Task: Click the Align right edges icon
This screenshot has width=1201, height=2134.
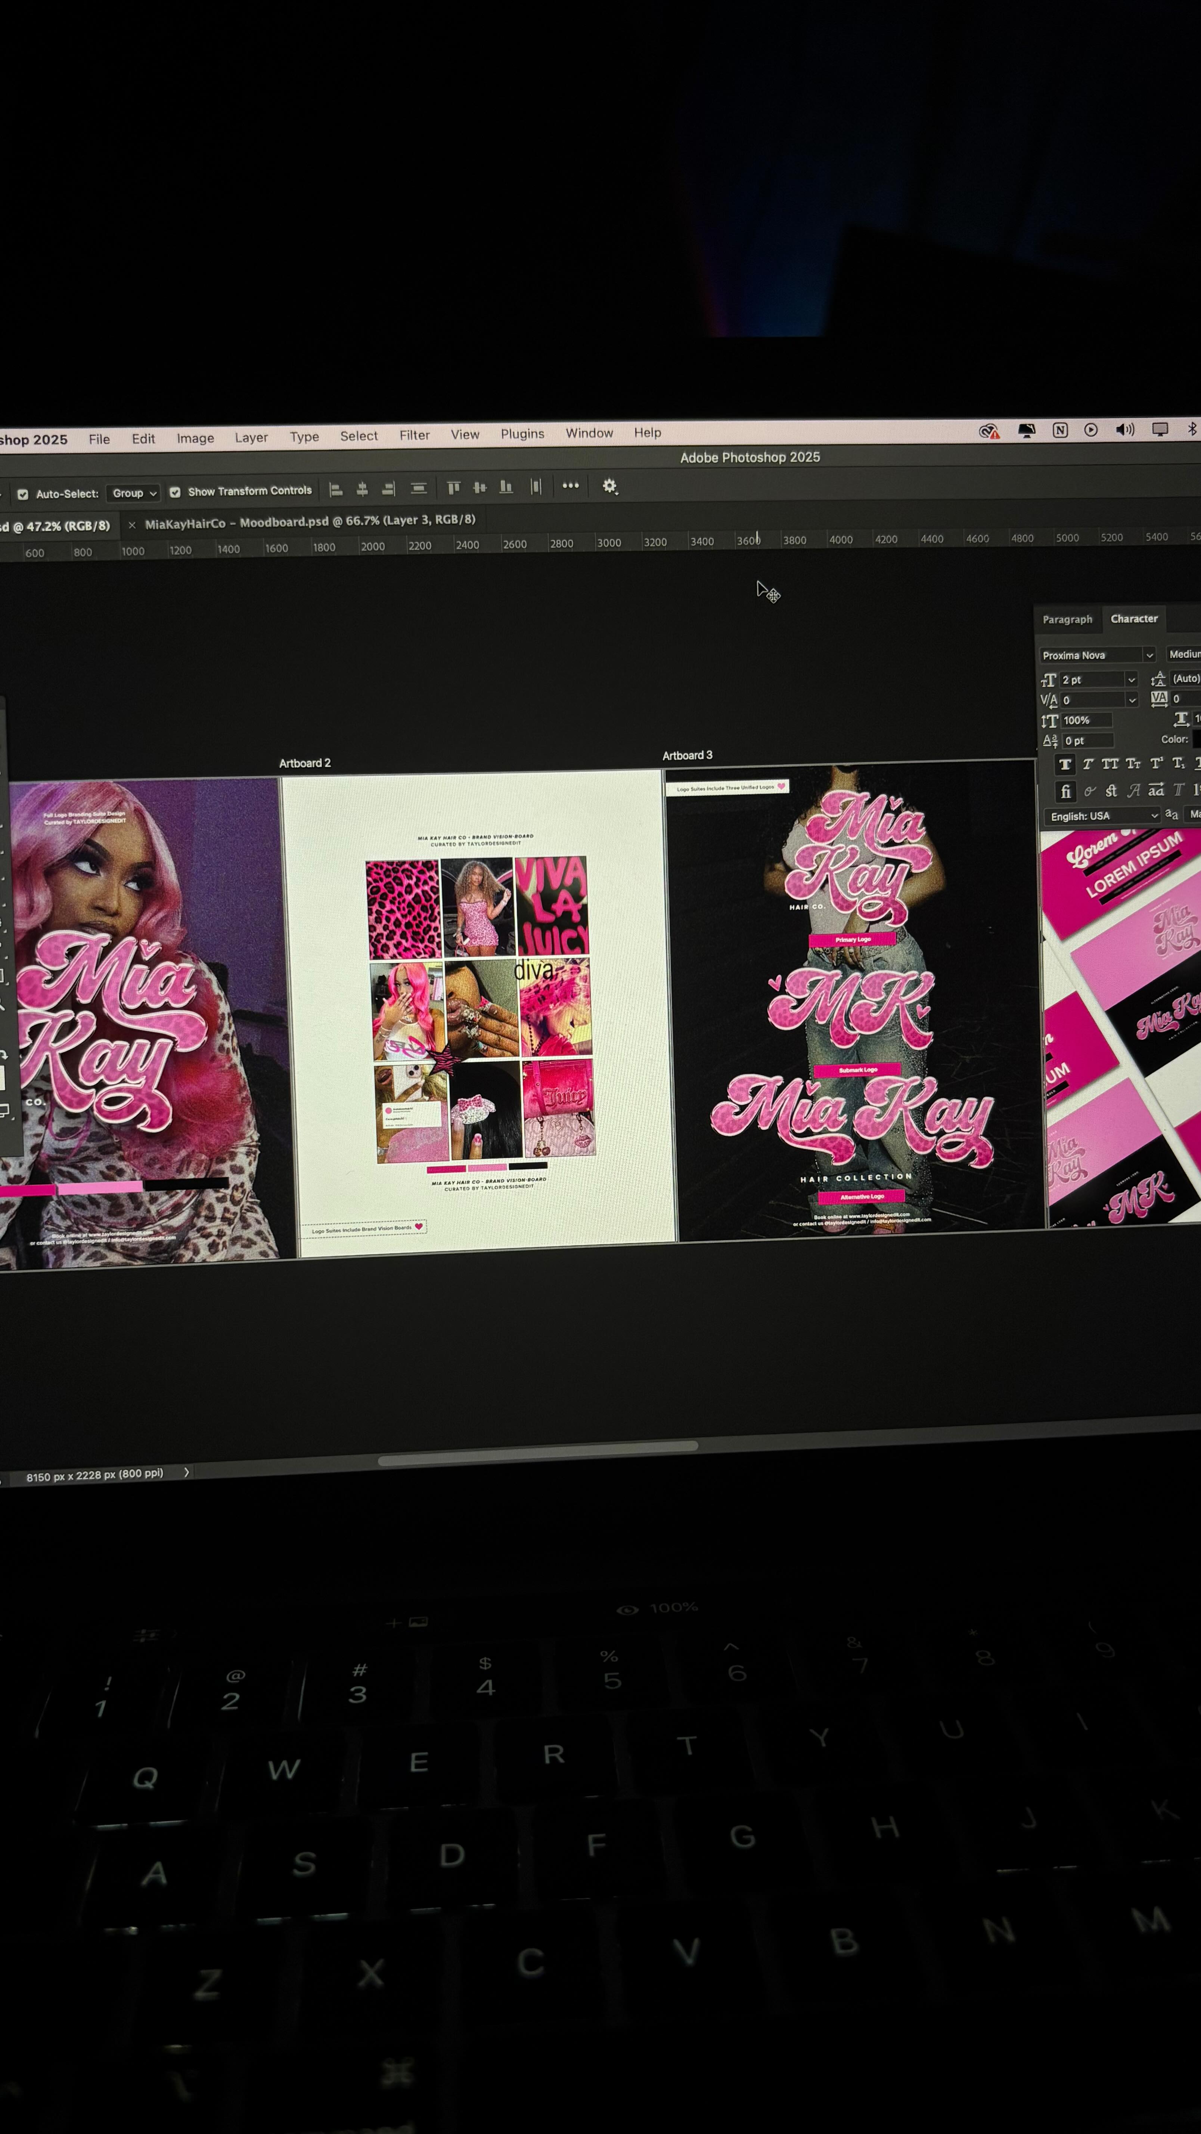Action: (388, 489)
